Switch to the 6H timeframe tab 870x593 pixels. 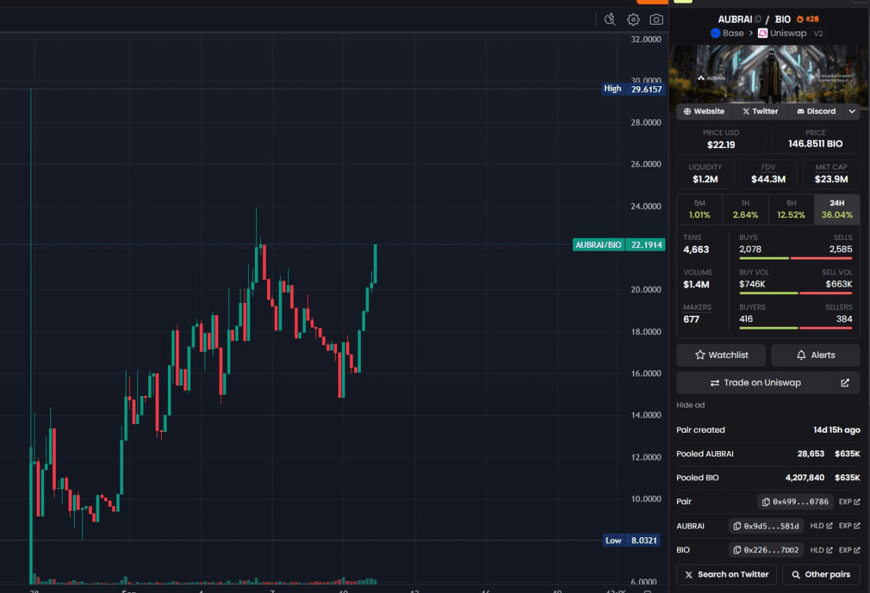[x=791, y=209]
